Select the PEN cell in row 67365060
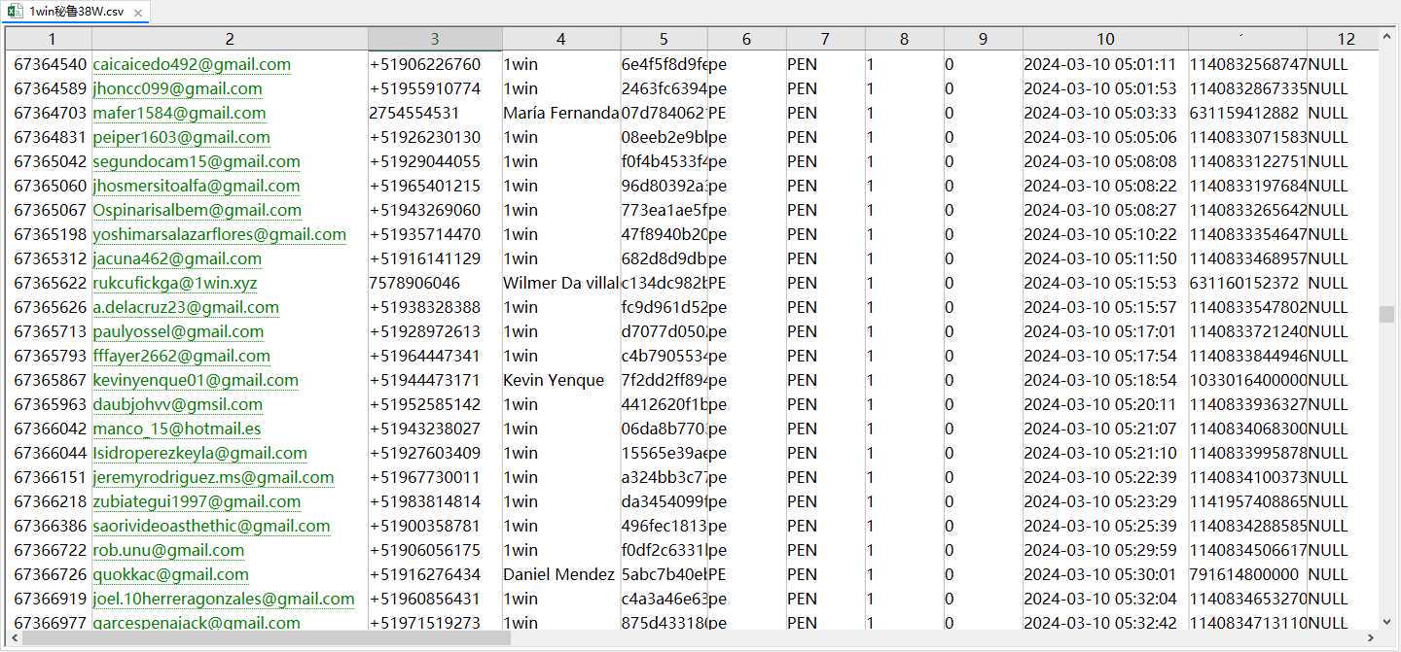 825,186
